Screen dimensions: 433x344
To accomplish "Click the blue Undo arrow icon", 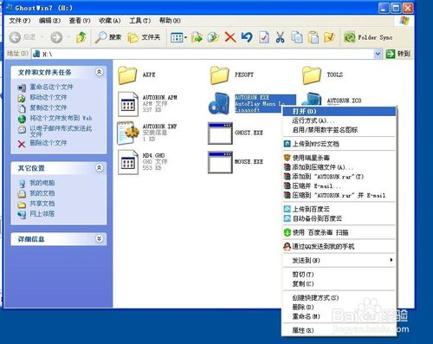I will 247,37.
